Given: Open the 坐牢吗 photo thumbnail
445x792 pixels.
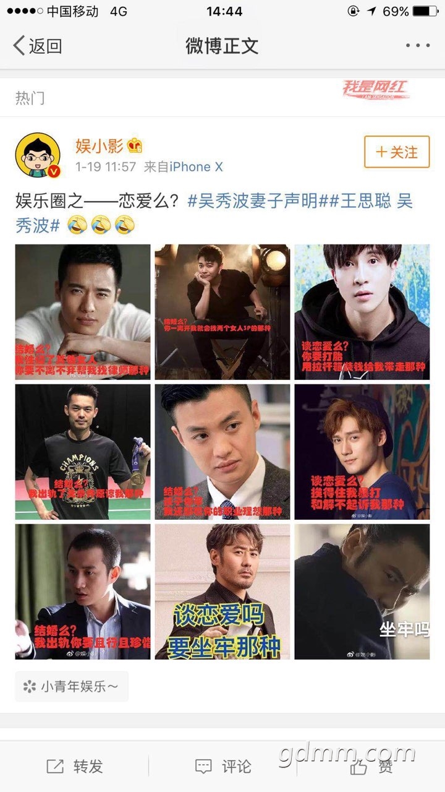Looking at the screenshot, I should [362, 592].
